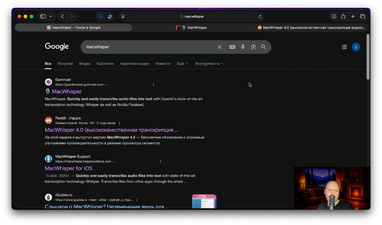Click the magnifier icon to run the search
The image size is (382, 225).
tap(263, 47)
